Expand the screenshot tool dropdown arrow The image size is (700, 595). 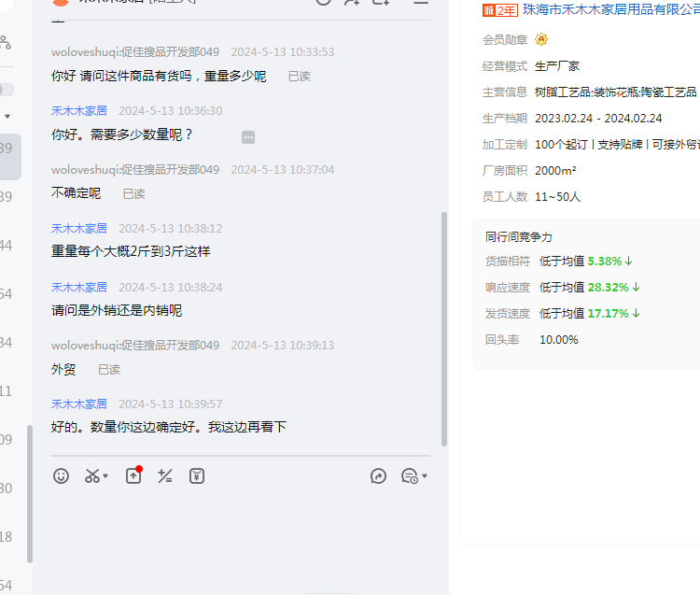pyautogui.click(x=105, y=476)
